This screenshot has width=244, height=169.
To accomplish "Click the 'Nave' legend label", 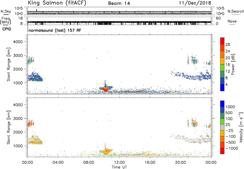I will click(232, 21).
